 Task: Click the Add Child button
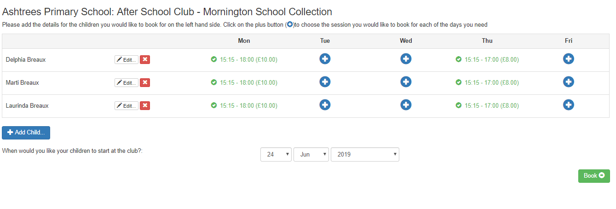click(26, 133)
